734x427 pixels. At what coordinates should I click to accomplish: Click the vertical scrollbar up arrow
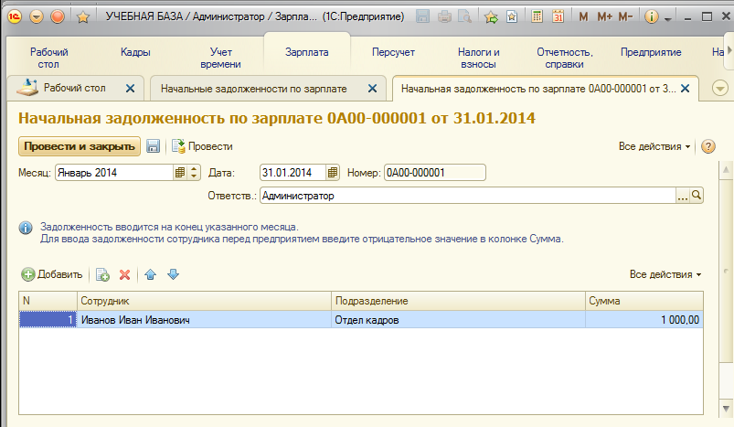click(x=726, y=169)
